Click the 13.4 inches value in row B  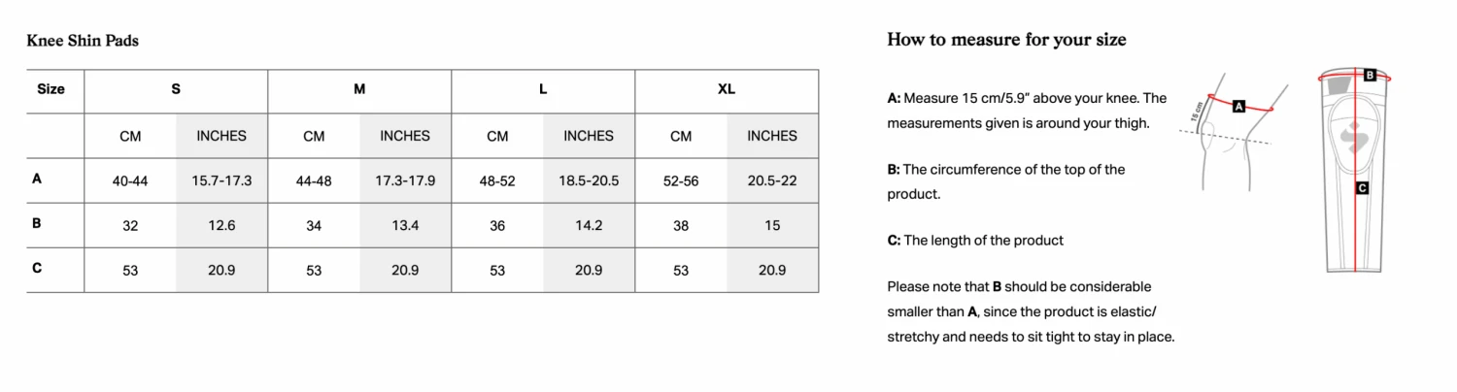[405, 226]
